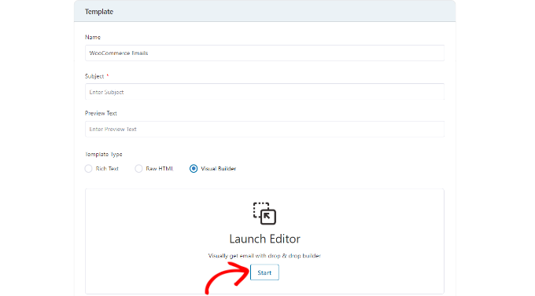Click the Preview Text field label
This screenshot has height=296, width=535.
pos(101,113)
